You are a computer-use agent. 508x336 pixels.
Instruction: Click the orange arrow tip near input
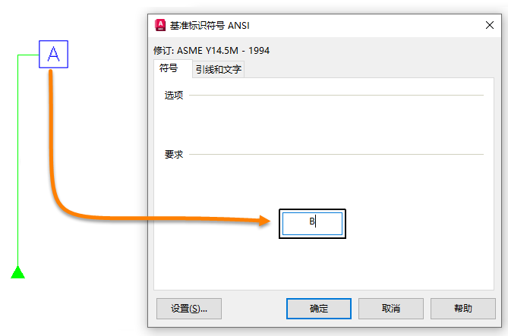coord(267,221)
